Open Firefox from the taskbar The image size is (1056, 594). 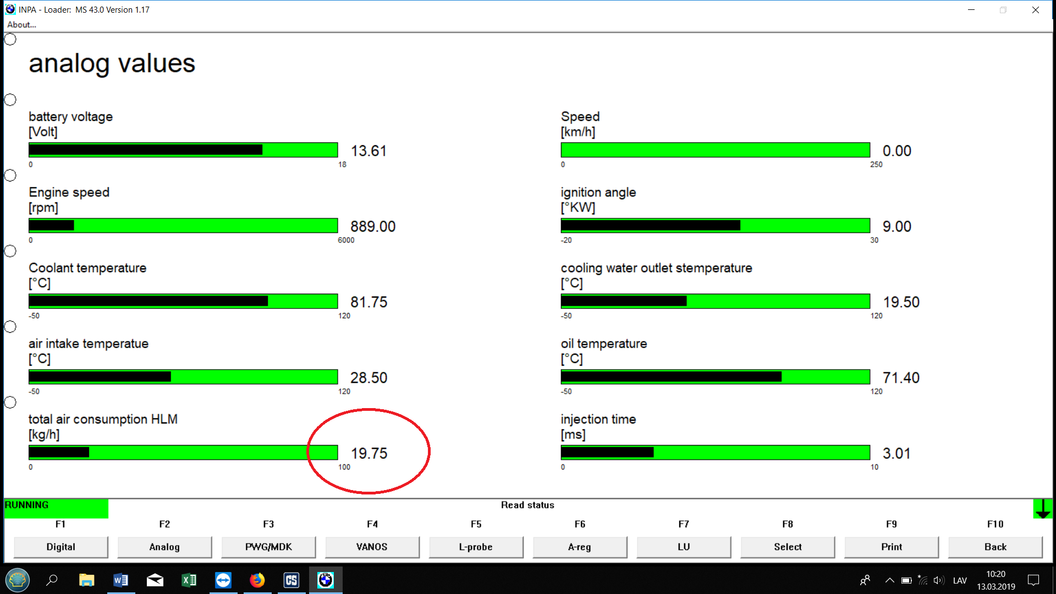pyautogui.click(x=257, y=580)
